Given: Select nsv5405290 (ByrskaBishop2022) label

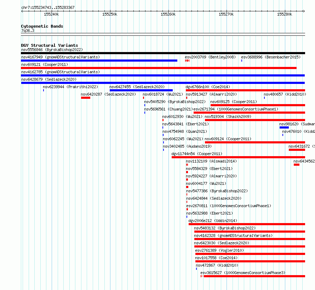Looking at the screenshot, I should [x=175, y=102].
